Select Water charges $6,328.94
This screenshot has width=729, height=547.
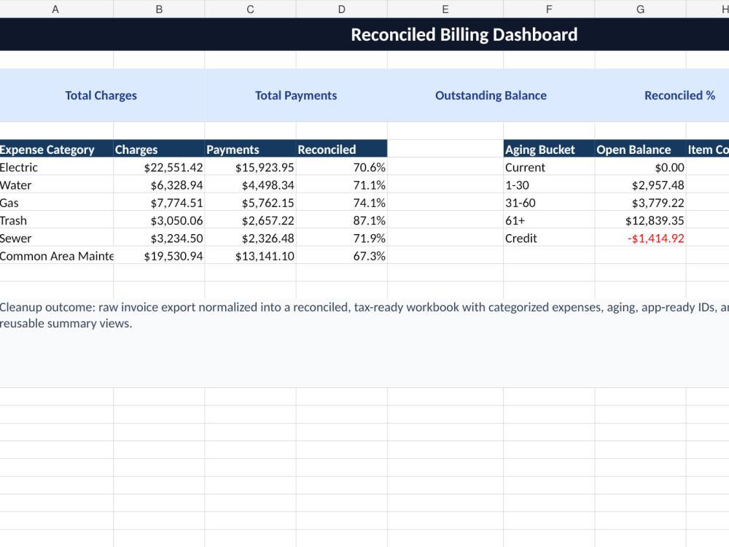159,185
